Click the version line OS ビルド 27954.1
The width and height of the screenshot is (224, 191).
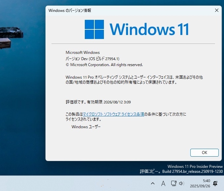coord(92,59)
